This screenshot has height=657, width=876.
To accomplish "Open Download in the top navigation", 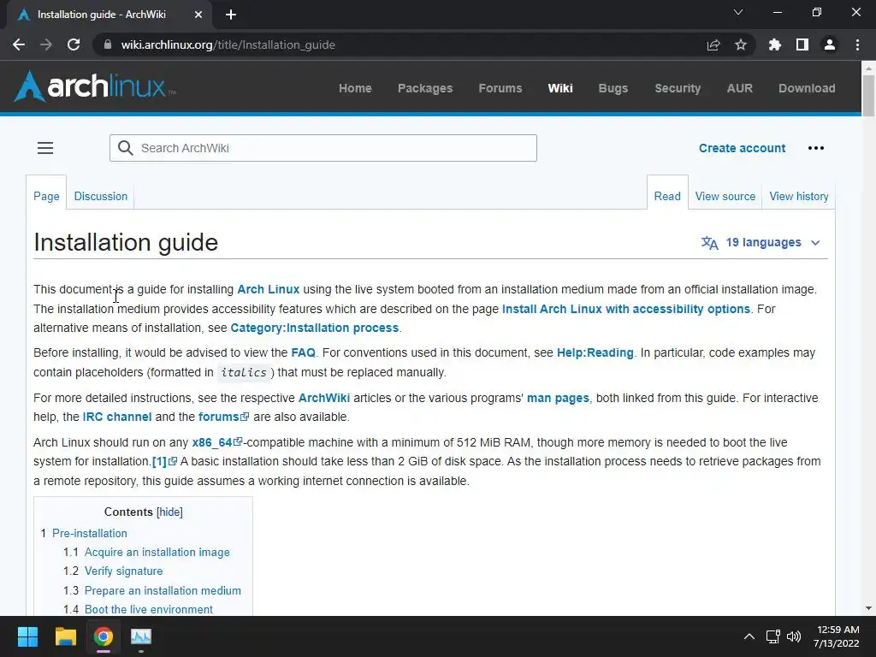I will 808,88.
